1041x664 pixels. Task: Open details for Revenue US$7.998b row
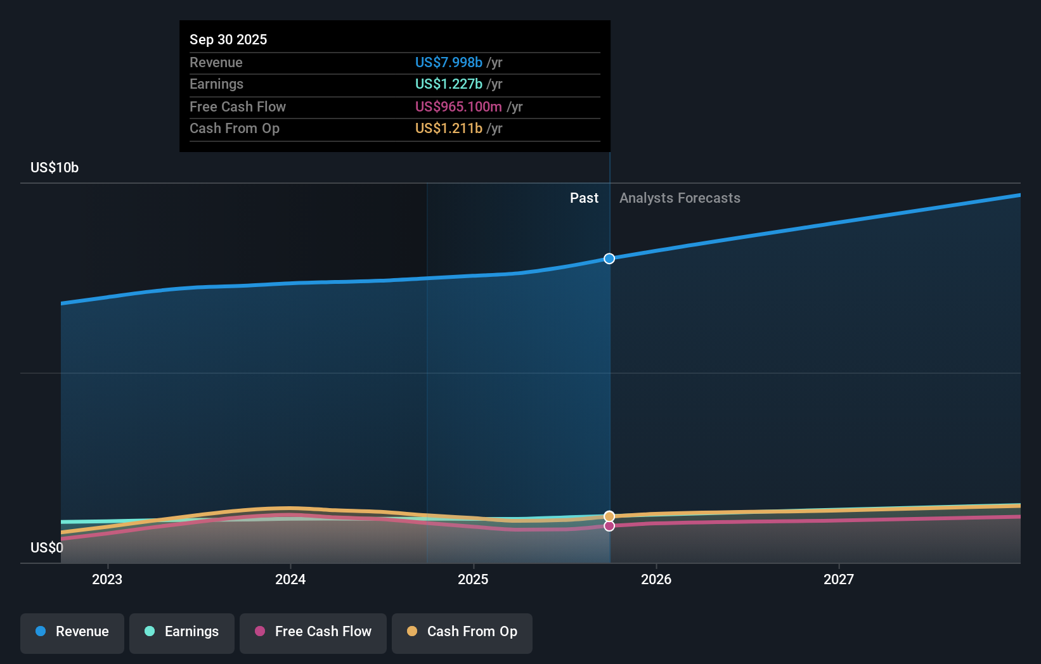click(394, 62)
